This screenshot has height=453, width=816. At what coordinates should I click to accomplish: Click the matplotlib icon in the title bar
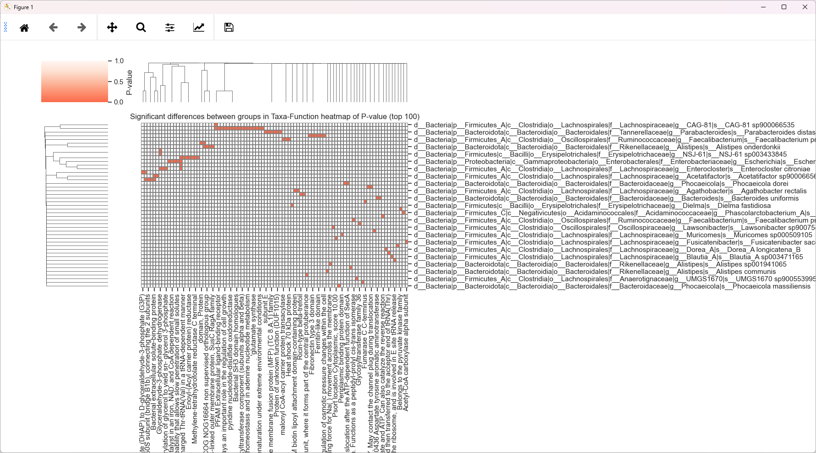[x=7, y=7]
